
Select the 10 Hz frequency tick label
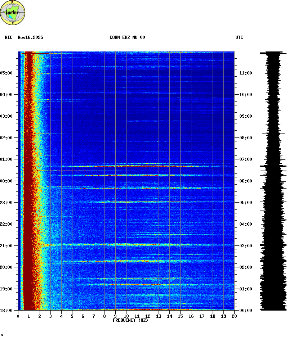click(126, 316)
